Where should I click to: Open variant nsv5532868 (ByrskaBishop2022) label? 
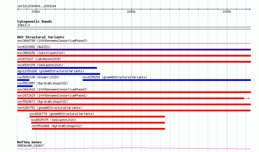point(57,126)
